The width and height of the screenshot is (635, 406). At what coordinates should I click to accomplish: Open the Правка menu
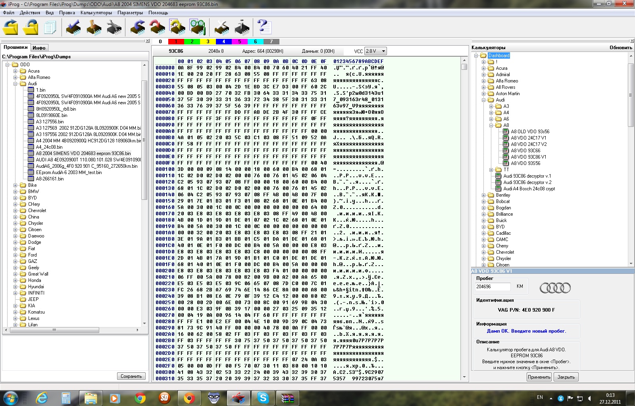pyautogui.click(x=67, y=13)
